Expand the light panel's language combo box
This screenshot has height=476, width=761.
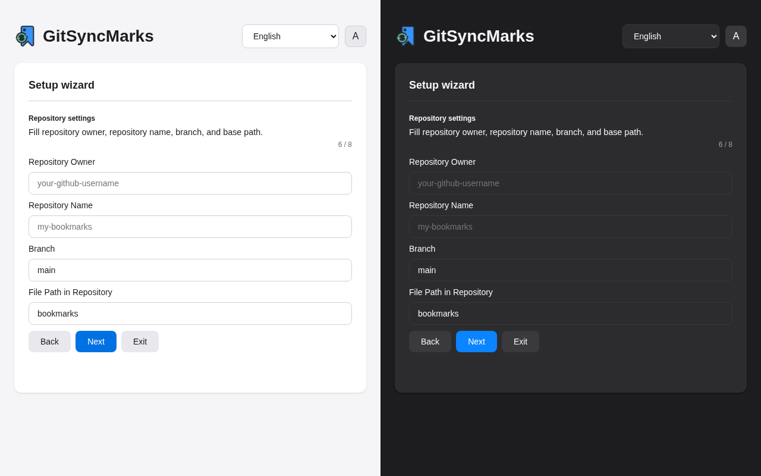290,36
